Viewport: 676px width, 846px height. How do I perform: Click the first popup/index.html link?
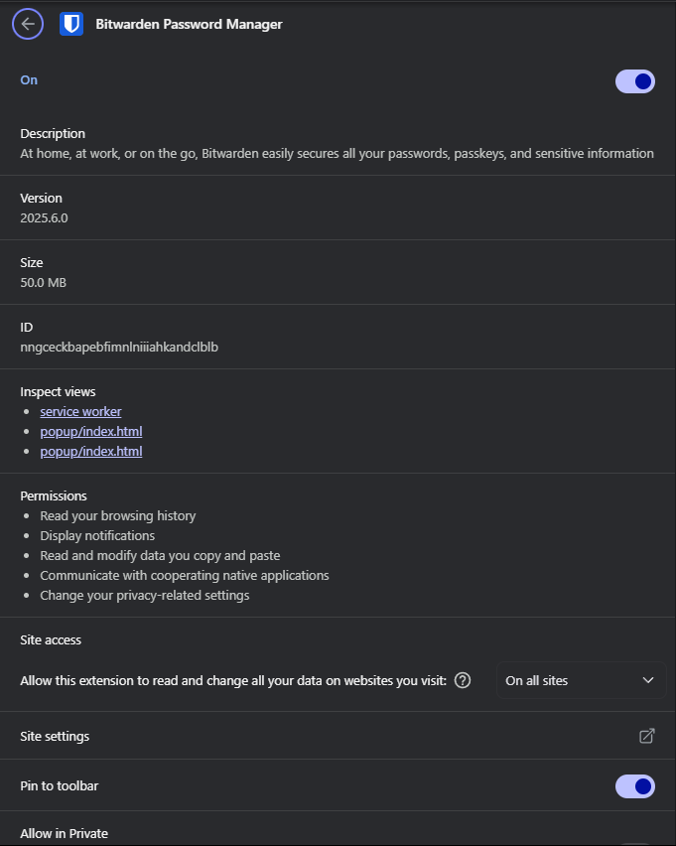(x=90, y=431)
